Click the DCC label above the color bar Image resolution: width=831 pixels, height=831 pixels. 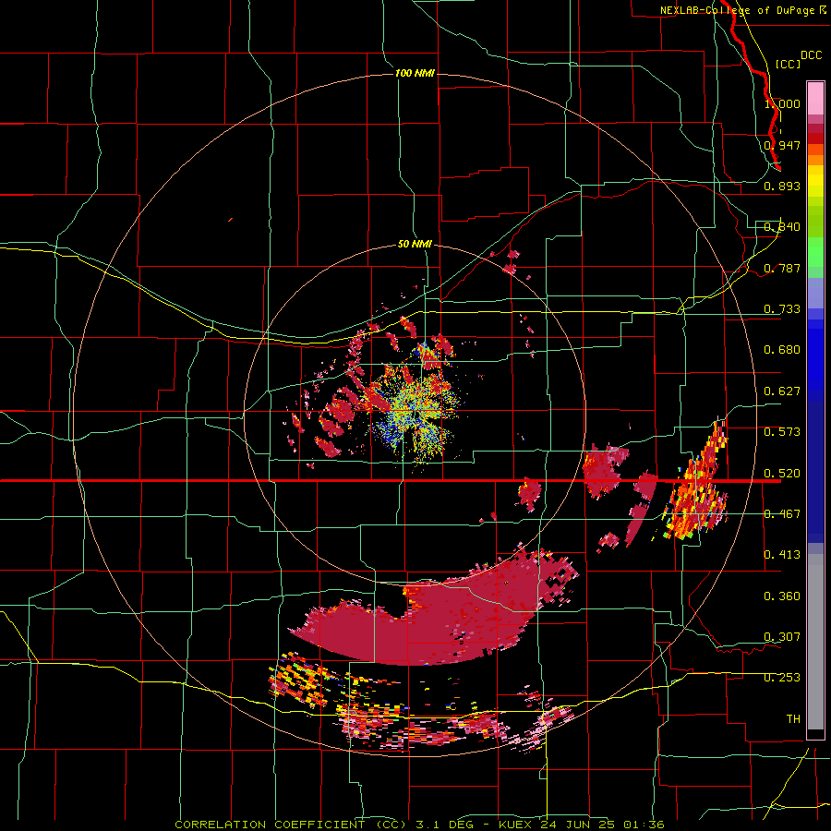tap(811, 55)
